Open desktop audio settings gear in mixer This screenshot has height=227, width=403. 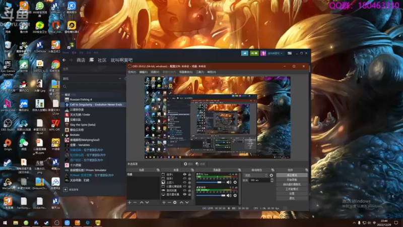235,196
